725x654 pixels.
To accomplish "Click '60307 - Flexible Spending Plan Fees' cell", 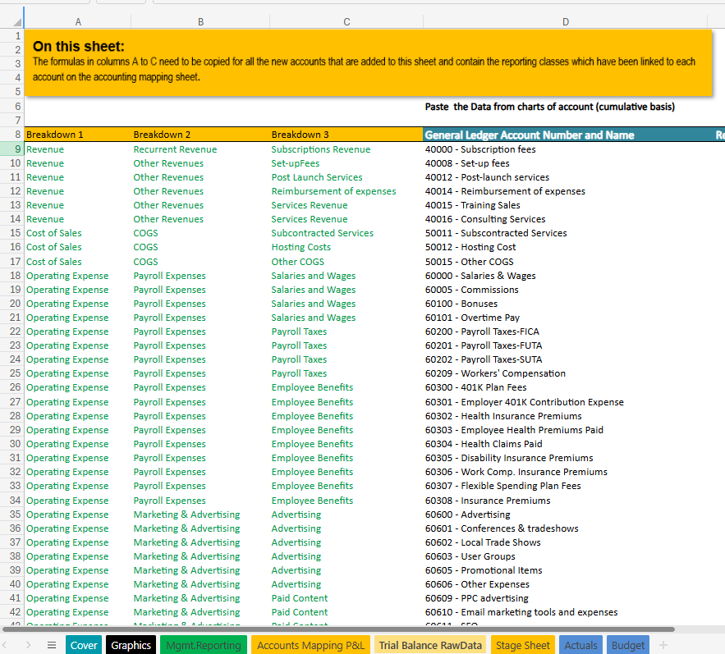I will click(x=566, y=486).
